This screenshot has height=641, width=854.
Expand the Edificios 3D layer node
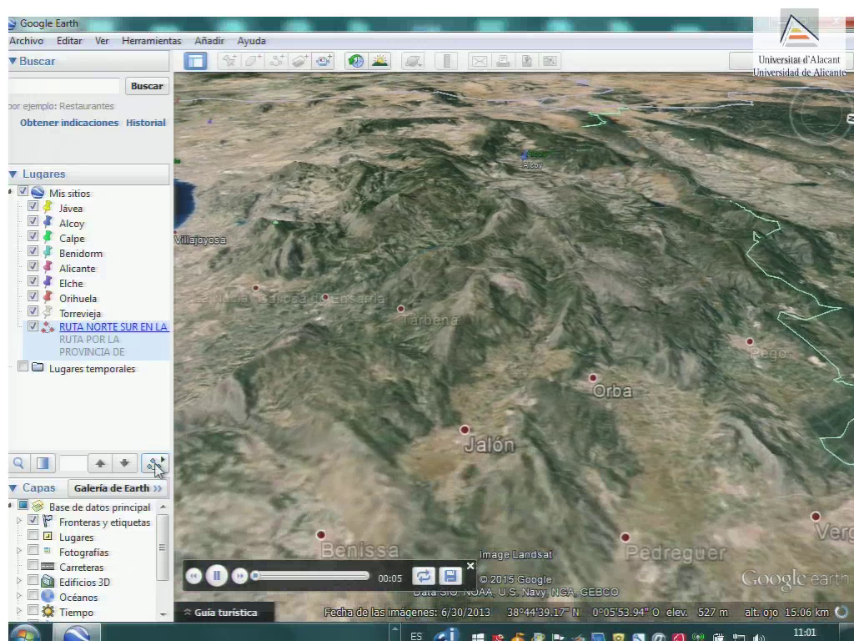19,582
